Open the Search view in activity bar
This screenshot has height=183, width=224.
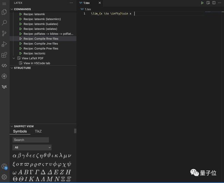4,23
